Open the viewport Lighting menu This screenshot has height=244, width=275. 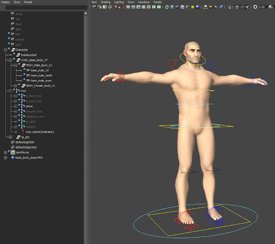[119, 2]
